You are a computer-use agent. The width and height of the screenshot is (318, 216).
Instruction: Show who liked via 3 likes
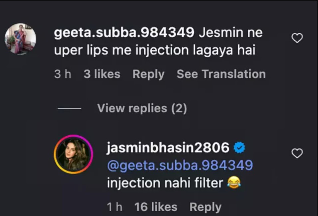102,74
